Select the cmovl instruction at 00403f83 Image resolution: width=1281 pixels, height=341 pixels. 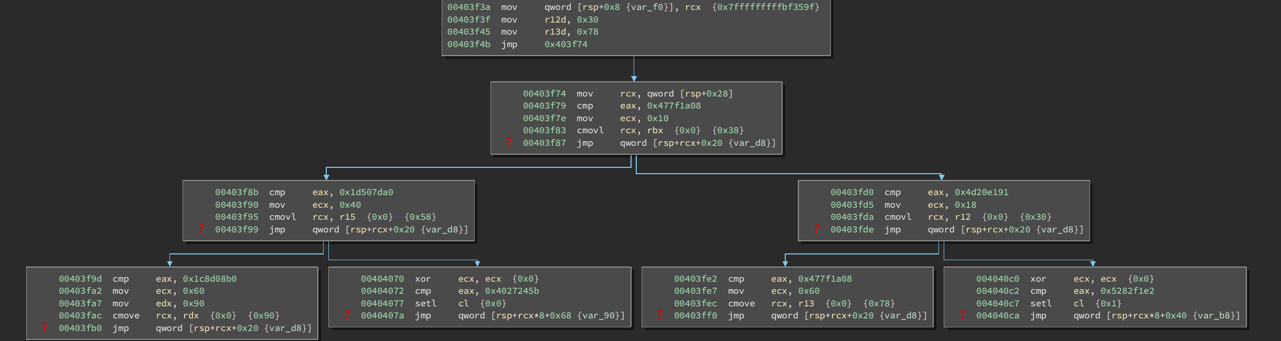point(590,131)
